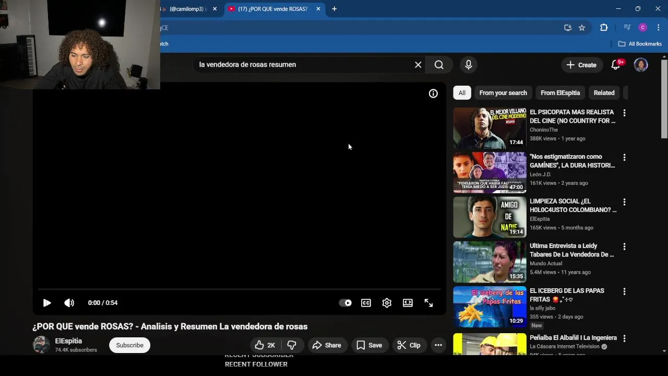
Task: Subscribe to ElEspitia channel
Action: coord(129,345)
